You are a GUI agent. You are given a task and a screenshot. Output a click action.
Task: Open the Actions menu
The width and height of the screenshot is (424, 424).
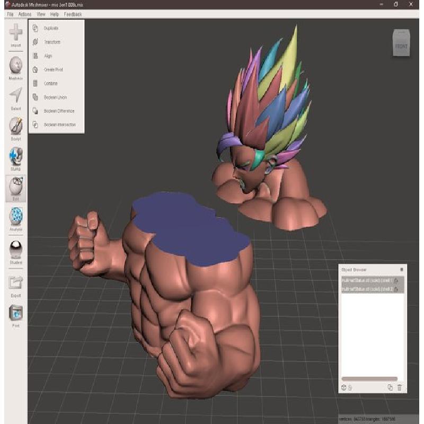25,14
